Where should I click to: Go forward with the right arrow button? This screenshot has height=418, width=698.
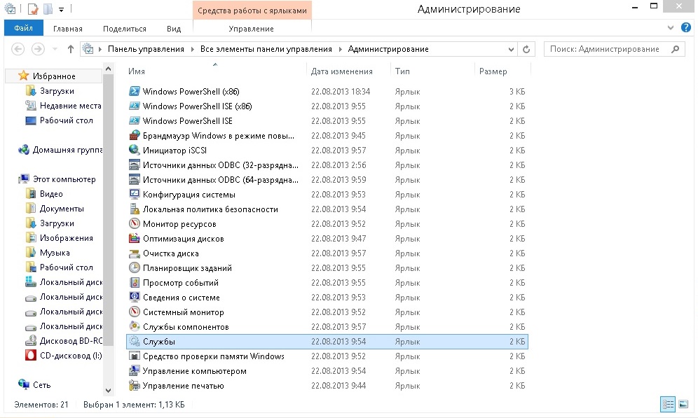(38, 49)
